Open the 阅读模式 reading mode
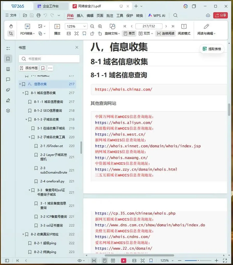This screenshot has height=265, width=233. [x=184, y=30]
